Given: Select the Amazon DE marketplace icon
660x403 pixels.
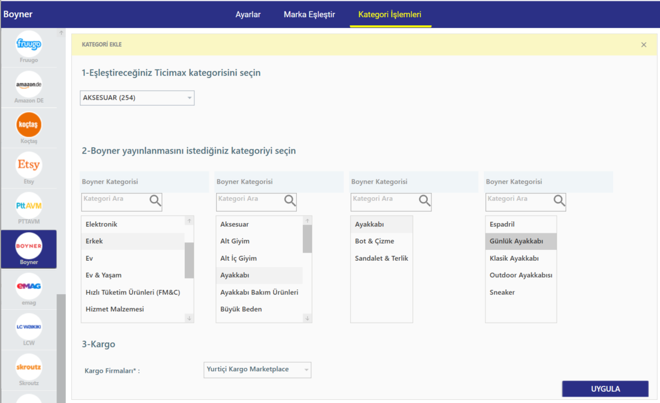Looking at the screenshot, I should click(x=29, y=85).
